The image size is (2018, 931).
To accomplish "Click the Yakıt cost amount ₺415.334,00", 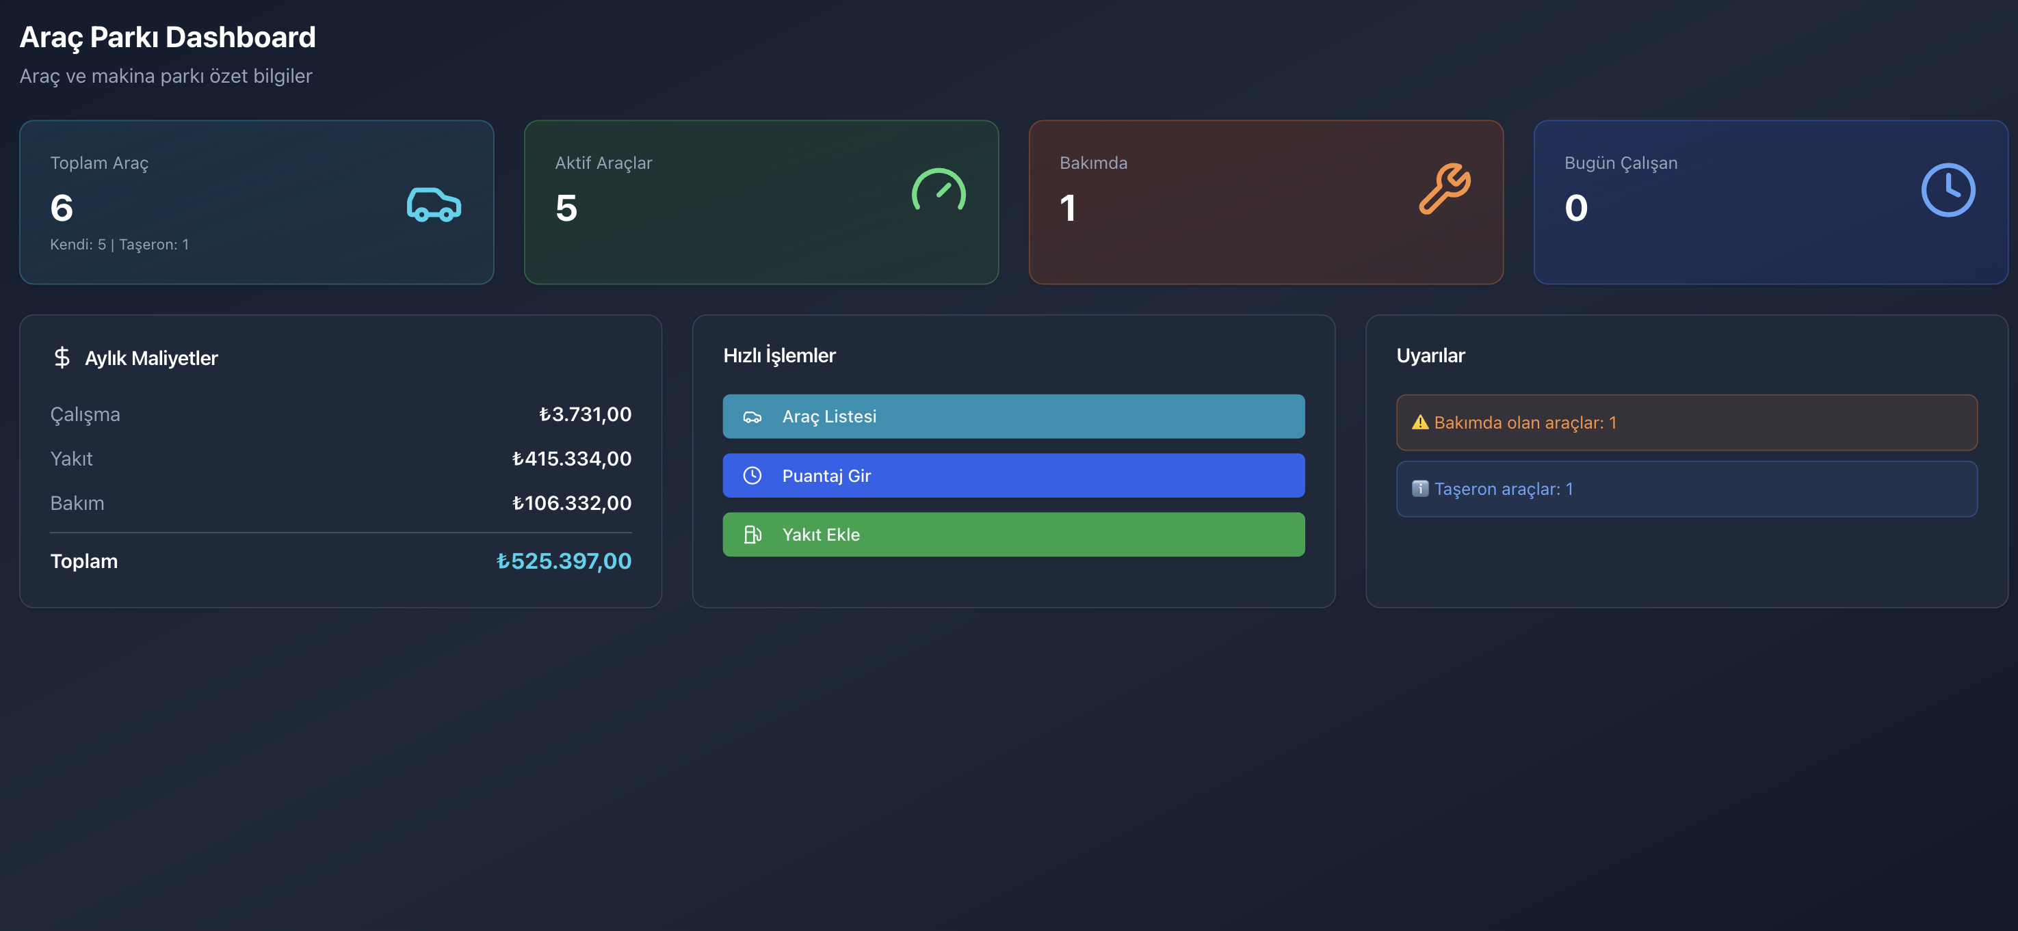I will point(571,459).
